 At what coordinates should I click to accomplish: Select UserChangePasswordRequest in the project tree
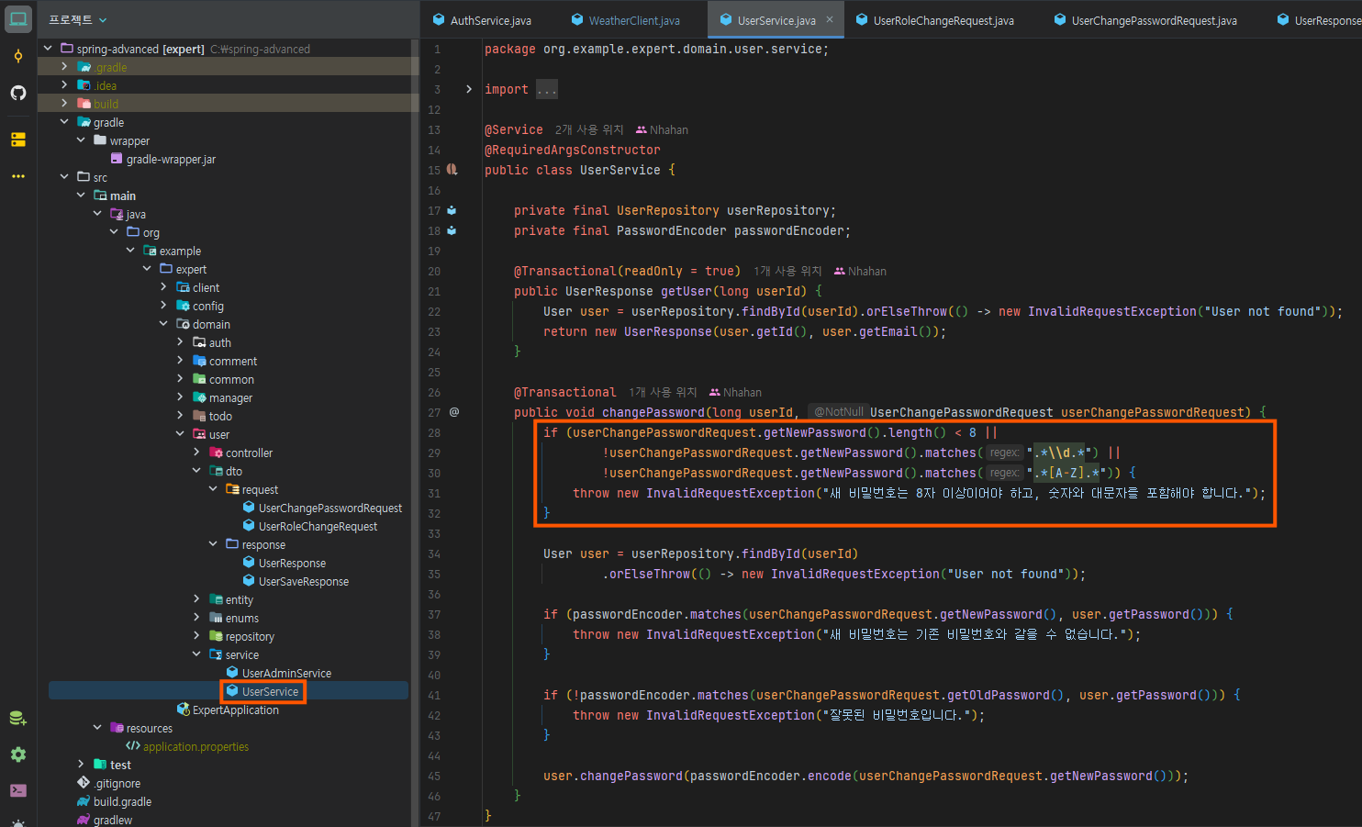coord(330,508)
